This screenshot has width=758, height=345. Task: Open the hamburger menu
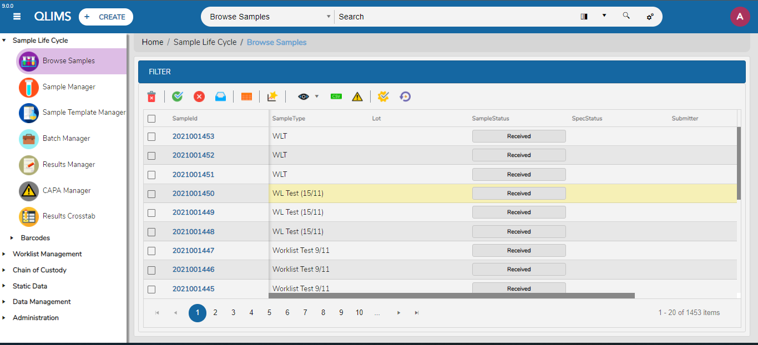[17, 17]
